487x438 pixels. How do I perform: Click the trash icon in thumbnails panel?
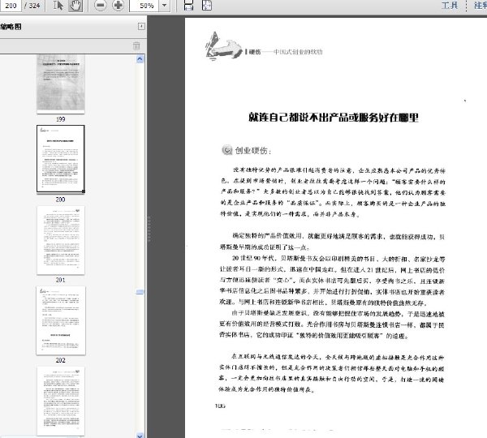point(136,45)
